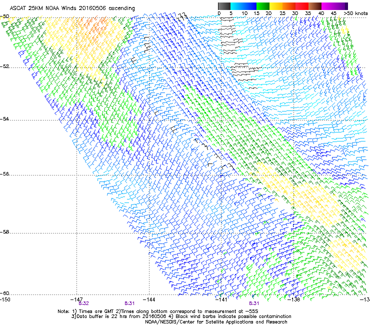370x325 pixels.
Task: Click the '-150' longitude label
Action: point(5,299)
